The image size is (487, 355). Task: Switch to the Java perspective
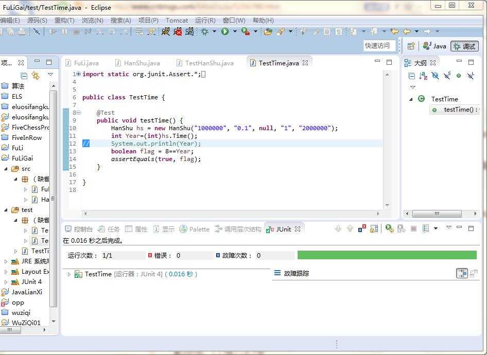[x=435, y=46]
